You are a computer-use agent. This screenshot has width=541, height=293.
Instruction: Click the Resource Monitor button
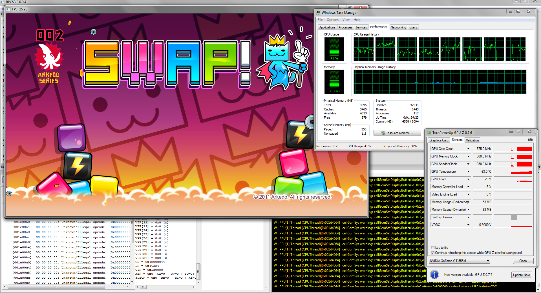coord(397,133)
